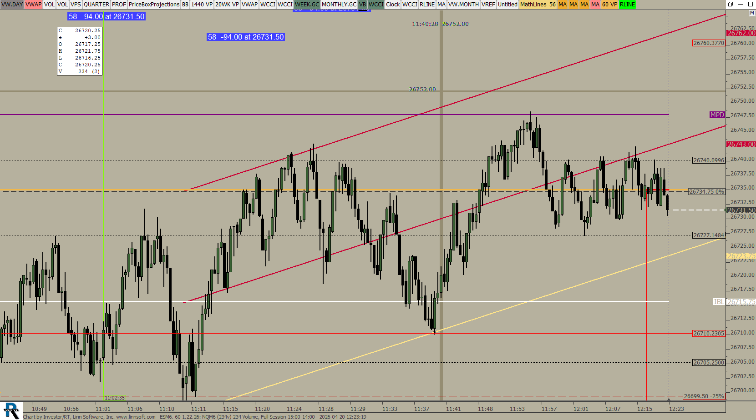Click the QUARTER toolbar button

point(96,5)
